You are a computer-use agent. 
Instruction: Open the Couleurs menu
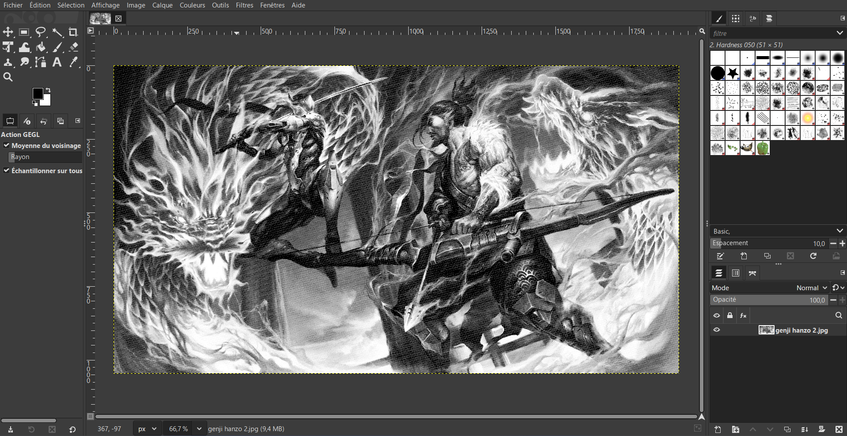(x=192, y=5)
